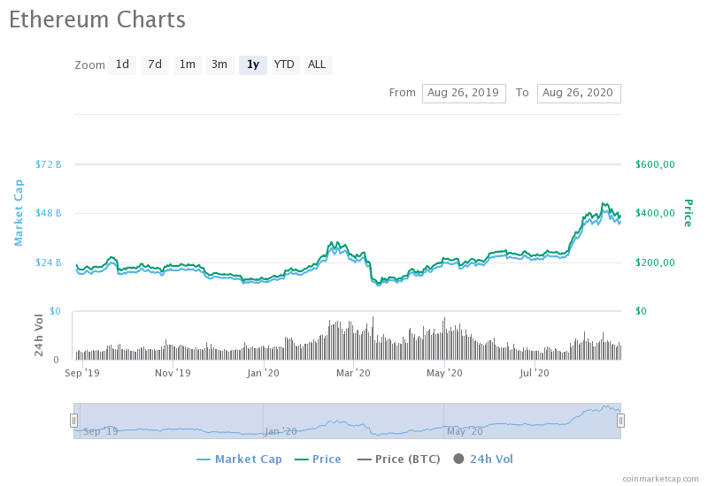Toggle 24h Vol series in legend
This screenshot has width=708, height=486.
tap(483, 459)
